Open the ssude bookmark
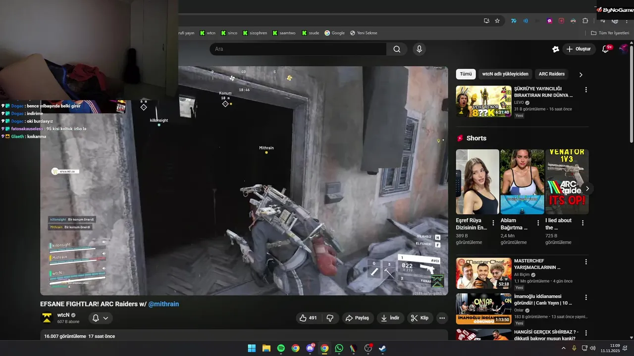 [x=310, y=33]
